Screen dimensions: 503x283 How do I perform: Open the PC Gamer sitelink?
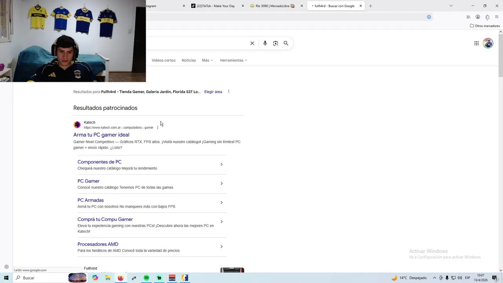pyautogui.click(x=88, y=181)
